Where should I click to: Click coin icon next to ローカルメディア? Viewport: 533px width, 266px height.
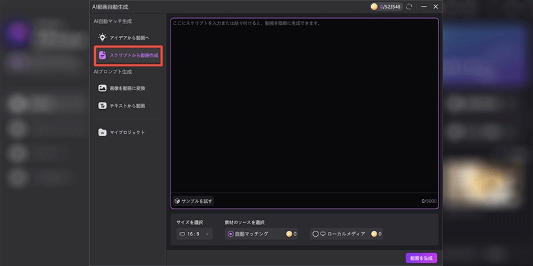[x=374, y=234]
